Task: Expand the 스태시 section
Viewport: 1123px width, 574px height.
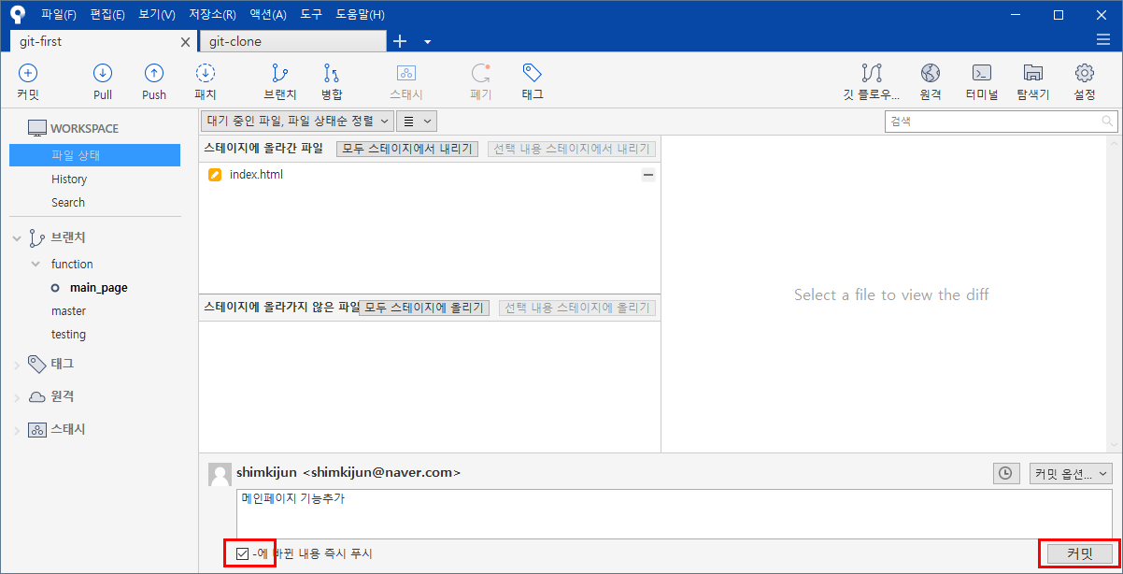Action: pos(17,430)
